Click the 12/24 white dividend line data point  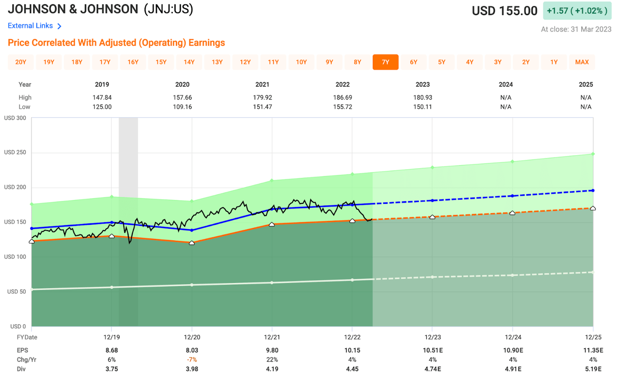coord(512,275)
